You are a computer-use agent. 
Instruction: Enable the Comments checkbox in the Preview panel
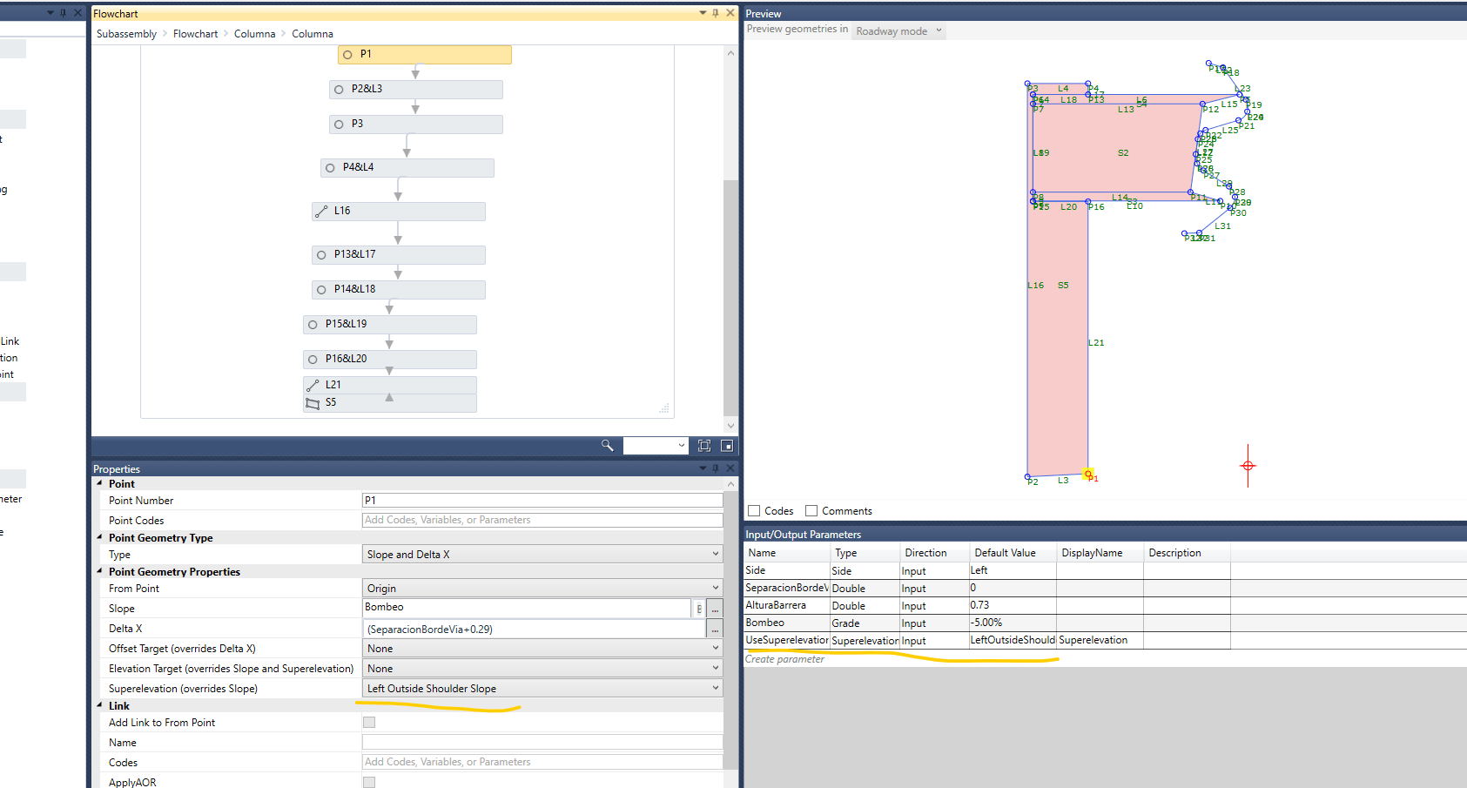(x=811, y=510)
